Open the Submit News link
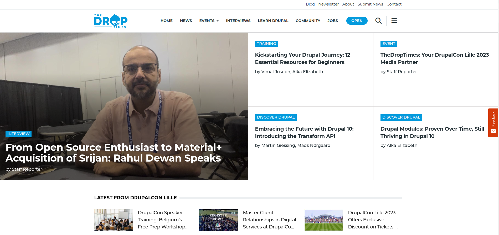The image size is (499, 235). pos(370,4)
